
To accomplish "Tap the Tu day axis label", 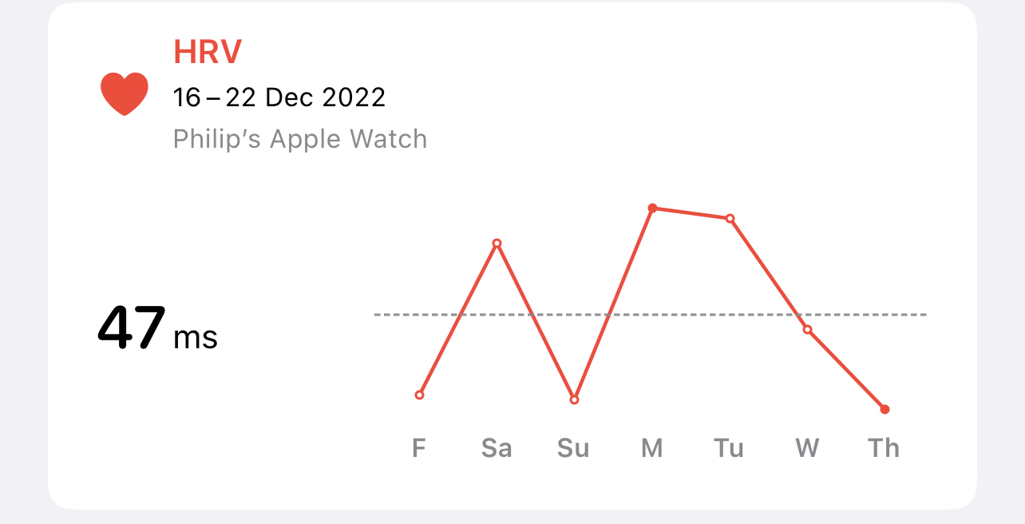I will pyautogui.click(x=729, y=448).
